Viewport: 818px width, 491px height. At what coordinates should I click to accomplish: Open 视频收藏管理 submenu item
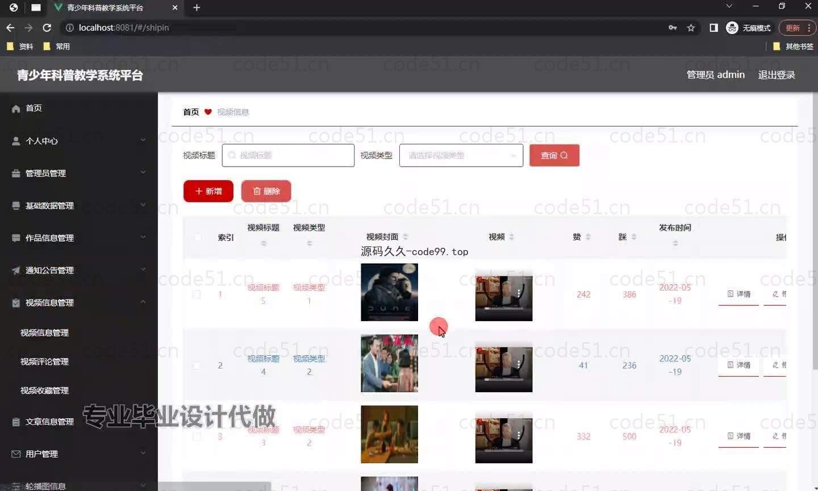click(44, 390)
